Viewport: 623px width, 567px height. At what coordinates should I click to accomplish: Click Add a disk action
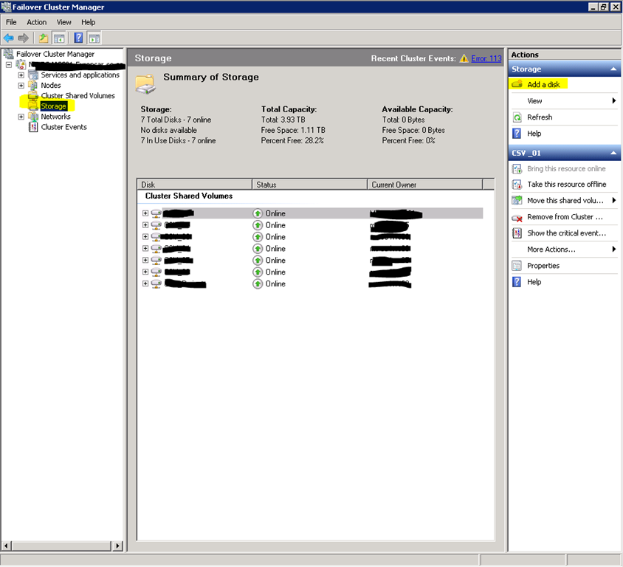pyautogui.click(x=543, y=85)
